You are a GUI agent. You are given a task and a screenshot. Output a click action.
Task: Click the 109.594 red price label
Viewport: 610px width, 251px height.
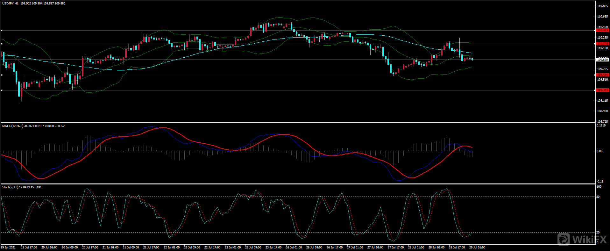point(602,75)
